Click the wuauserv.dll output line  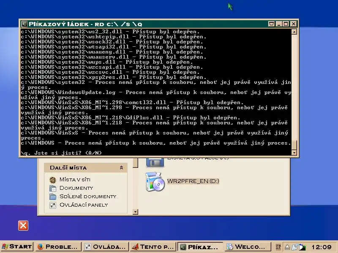(x=114, y=57)
